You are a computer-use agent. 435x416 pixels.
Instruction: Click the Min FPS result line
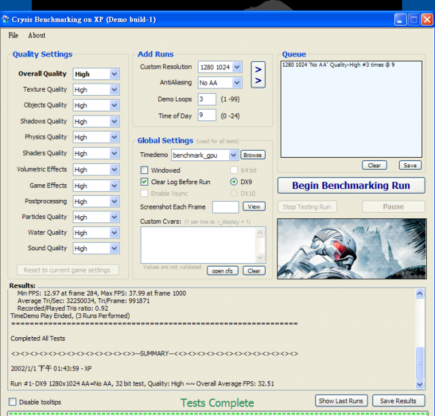101,293
